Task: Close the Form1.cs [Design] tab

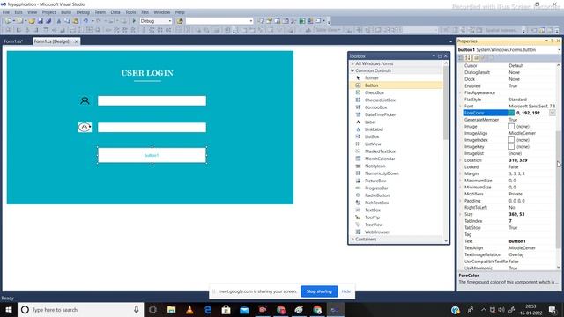Action: pos(77,41)
